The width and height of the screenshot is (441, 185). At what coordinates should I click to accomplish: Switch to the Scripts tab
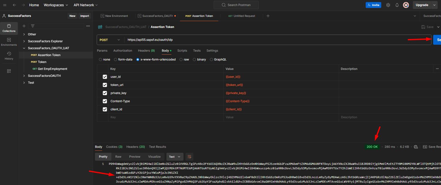click(x=182, y=51)
